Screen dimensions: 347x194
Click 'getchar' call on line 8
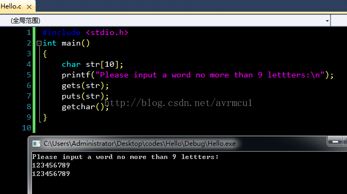click(78, 107)
